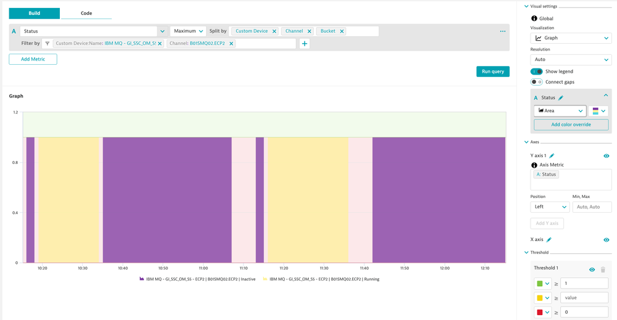Remove the Bucket split-by tag
Image resolution: width=617 pixels, height=320 pixels.
[x=342, y=31]
